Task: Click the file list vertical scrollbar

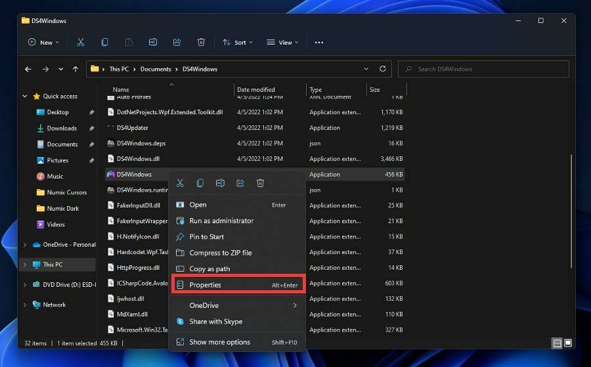Action: [571, 211]
